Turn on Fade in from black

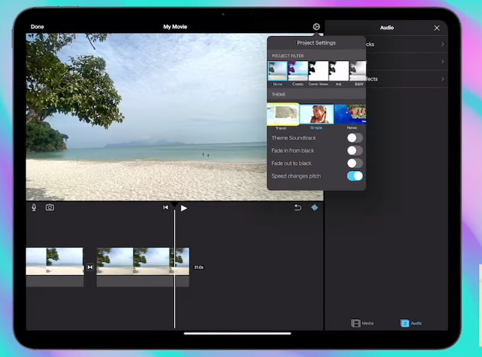355,151
